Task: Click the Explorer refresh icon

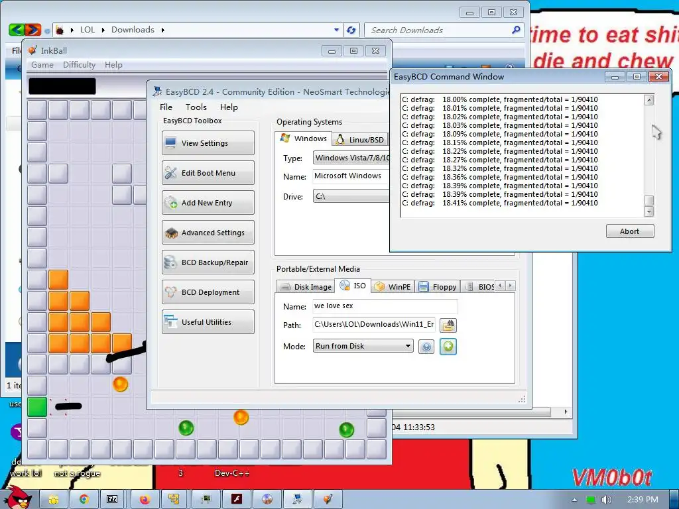Action: pos(351,30)
